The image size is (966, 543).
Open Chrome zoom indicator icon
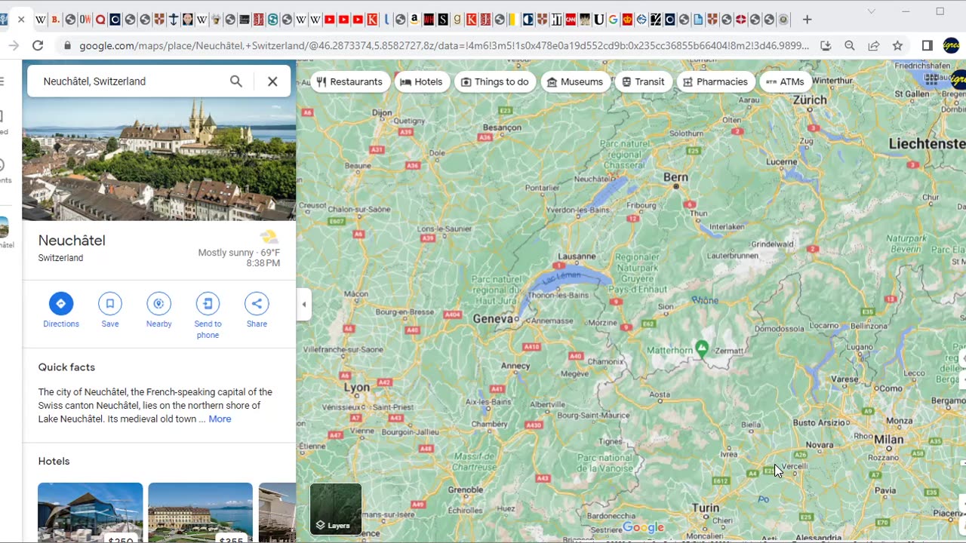pyautogui.click(x=850, y=46)
